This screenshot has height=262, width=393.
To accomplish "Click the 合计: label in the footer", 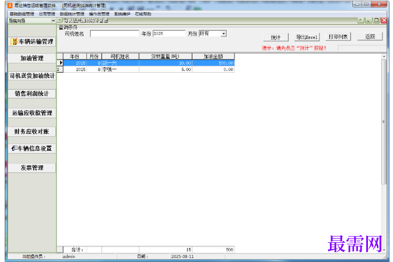I will 77,250.
